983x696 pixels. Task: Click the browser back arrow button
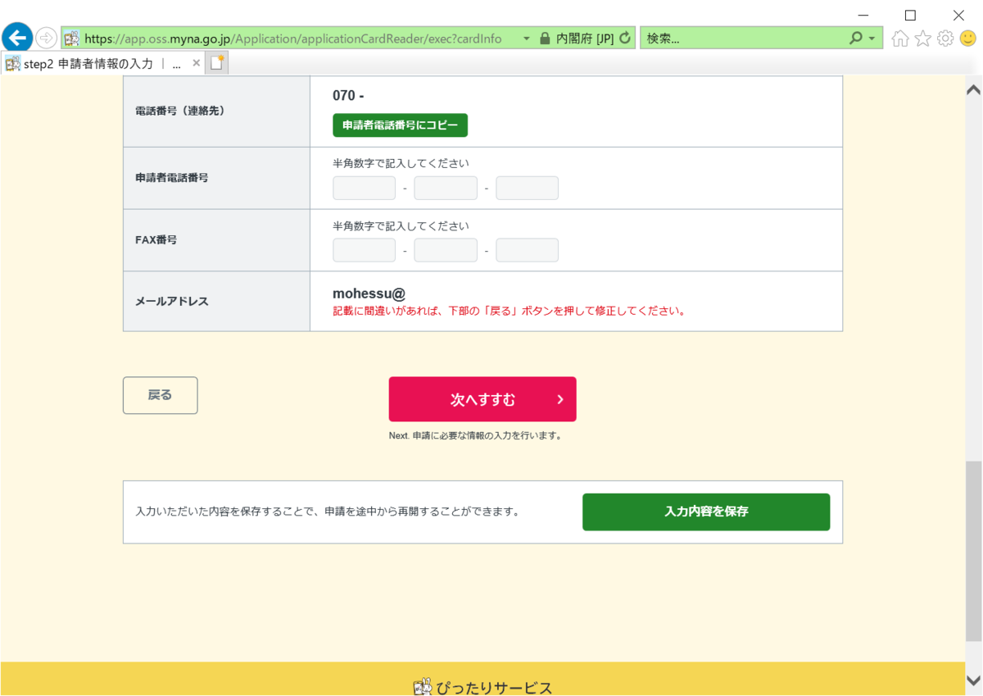tap(17, 38)
